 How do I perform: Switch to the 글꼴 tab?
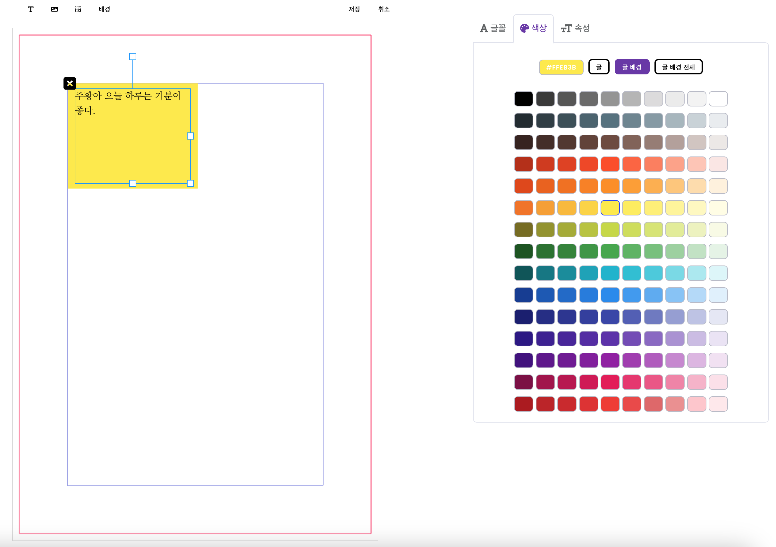[493, 29]
